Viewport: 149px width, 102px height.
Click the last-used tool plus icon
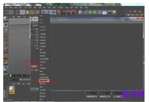pos(38,12)
